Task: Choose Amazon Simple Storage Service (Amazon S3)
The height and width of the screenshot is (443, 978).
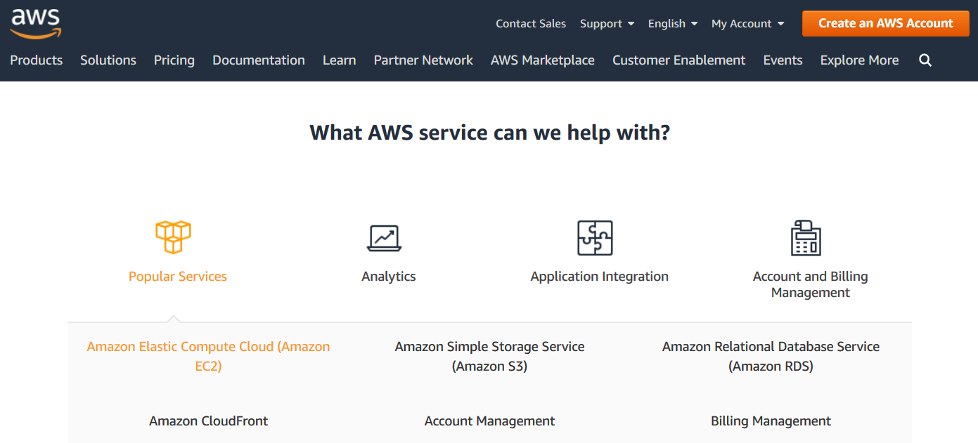Action: (489, 356)
